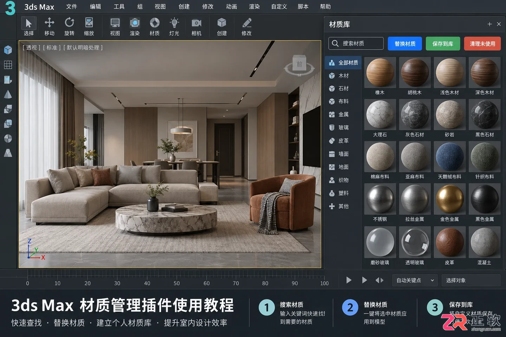Image resolution: width=506 pixels, height=337 pixels.
Task: Open the 渲染 menu in menu bar
Action: [254, 7]
